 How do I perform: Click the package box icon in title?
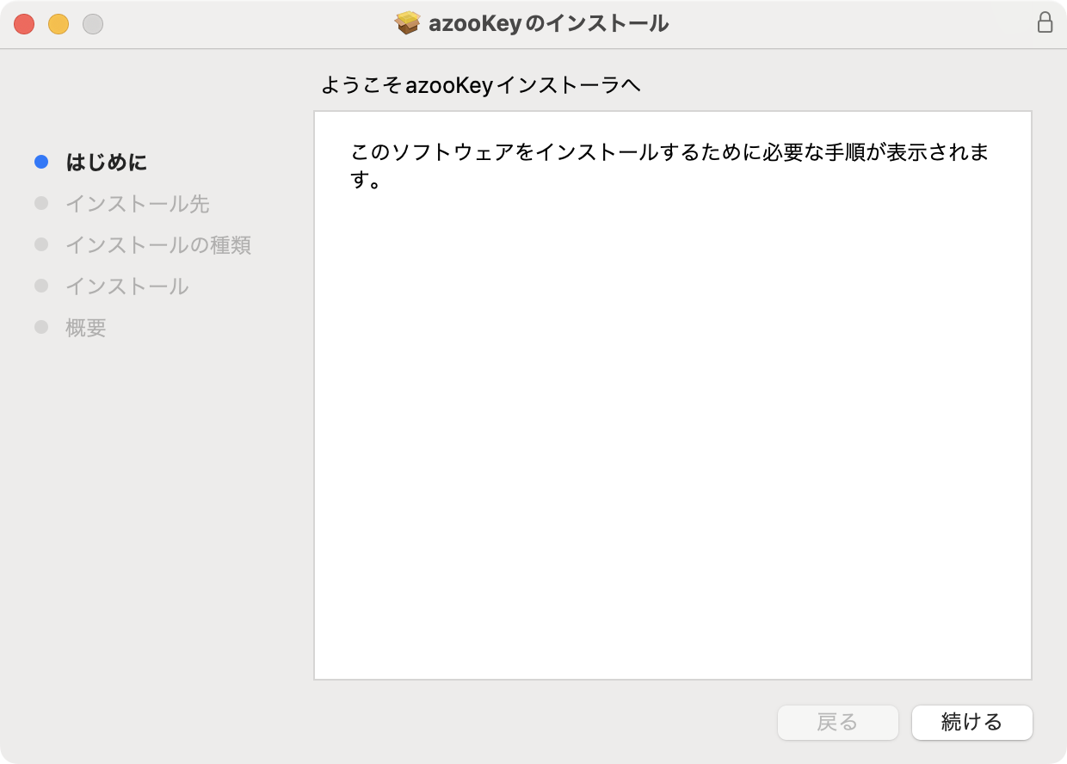[407, 23]
